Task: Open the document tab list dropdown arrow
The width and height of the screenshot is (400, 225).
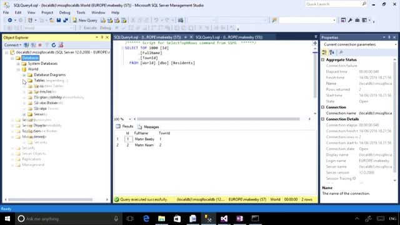Action: coord(316,37)
